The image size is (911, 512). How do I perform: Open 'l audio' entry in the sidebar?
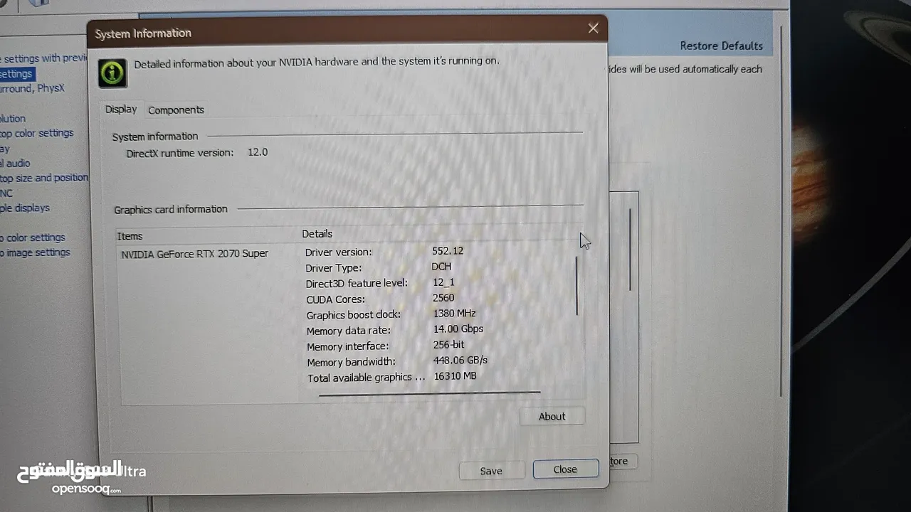tap(15, 164)
